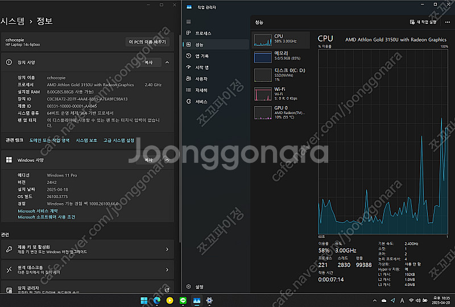Image resolution: width=455 pixels, height=307 pixels.
Task: Click the 이 PC의 이름 바꾸기 (Rename this PC) button
Action: [x=147, y=42]
